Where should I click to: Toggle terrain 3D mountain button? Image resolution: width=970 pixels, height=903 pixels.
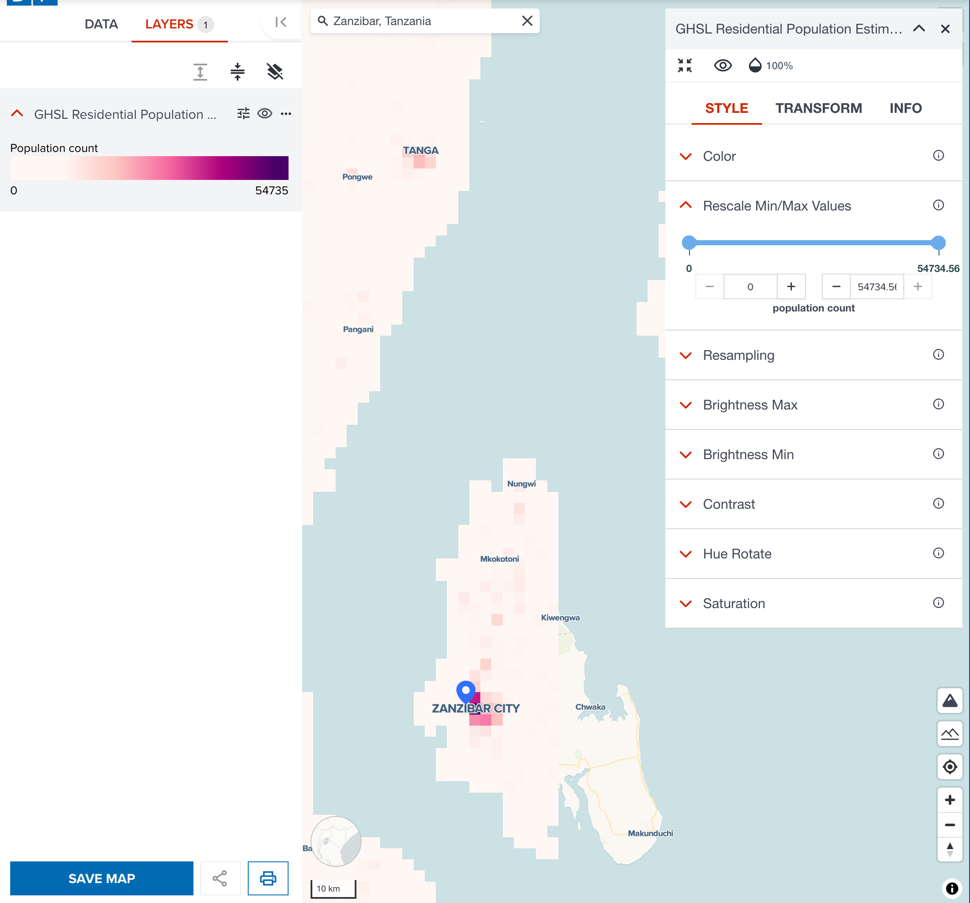949,701
